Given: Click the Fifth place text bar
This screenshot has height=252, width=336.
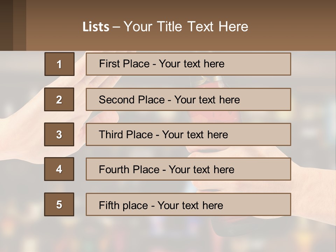Looking at the screenshot, I should 188,204.
